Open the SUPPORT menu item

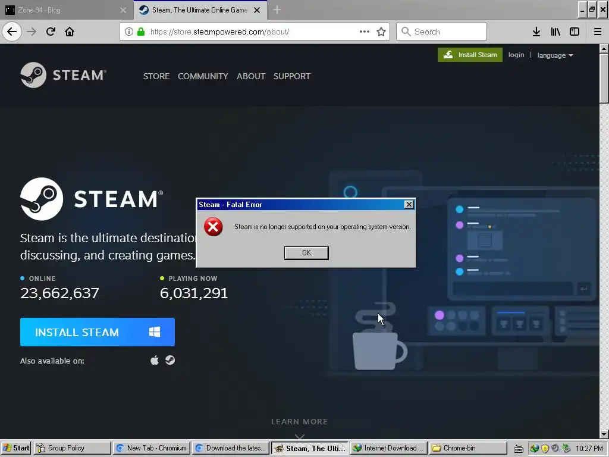tap(291, 76)
